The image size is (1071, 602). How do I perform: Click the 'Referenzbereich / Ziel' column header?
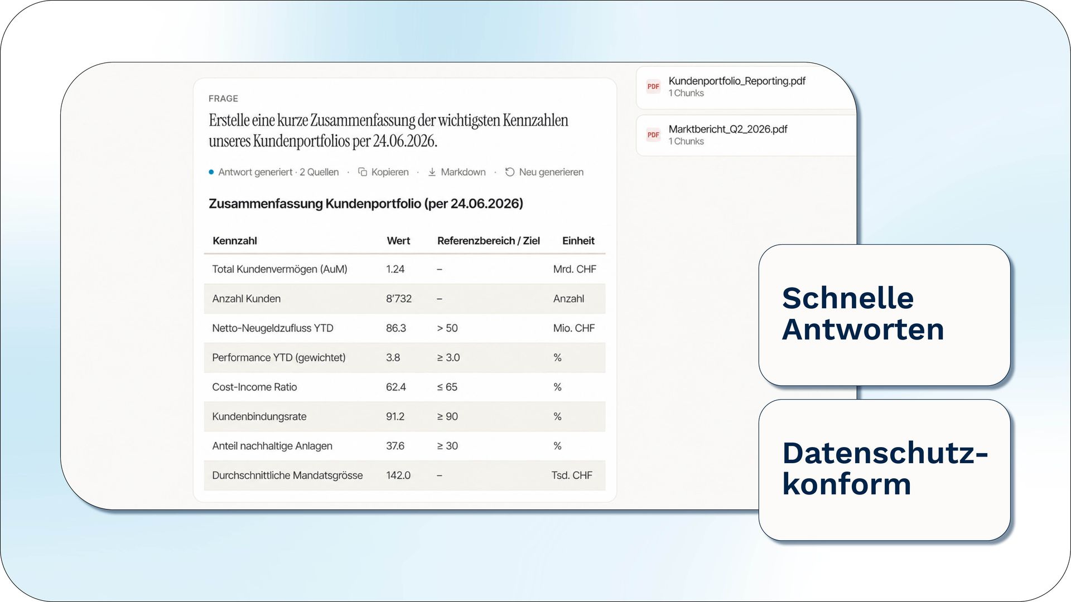tap(489, 241)
